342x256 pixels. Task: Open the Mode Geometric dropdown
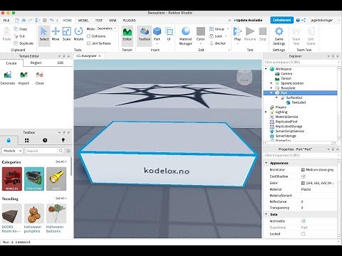pos(107,28)
